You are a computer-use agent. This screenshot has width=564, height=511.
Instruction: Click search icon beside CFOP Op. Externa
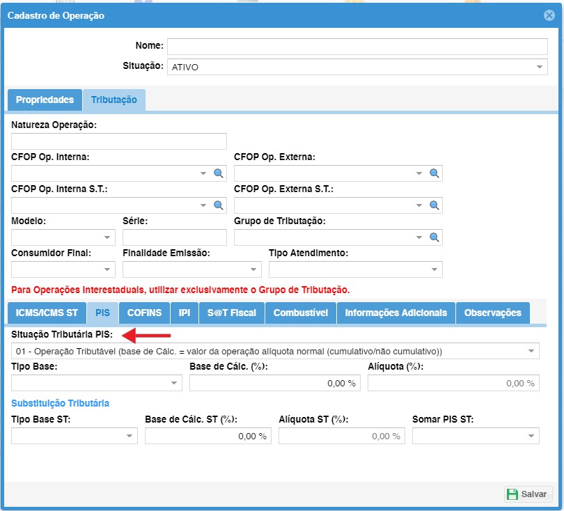point(434,173)
